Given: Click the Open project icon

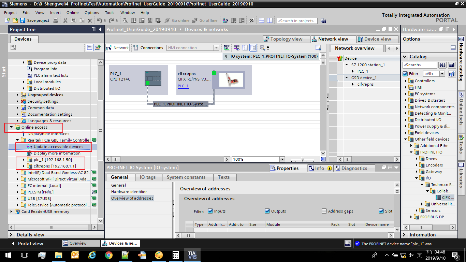Looking at the screenshot, I should tap(15, 20).
